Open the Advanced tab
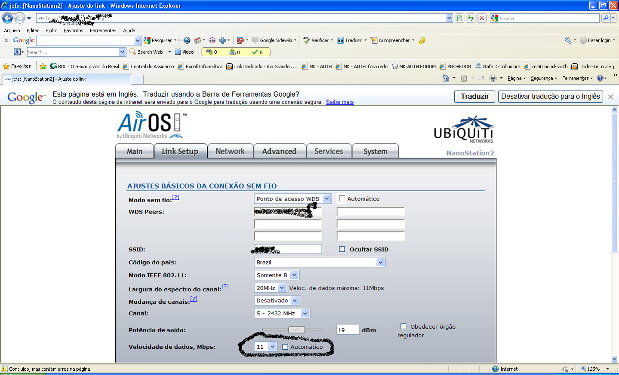 [279, 151]
